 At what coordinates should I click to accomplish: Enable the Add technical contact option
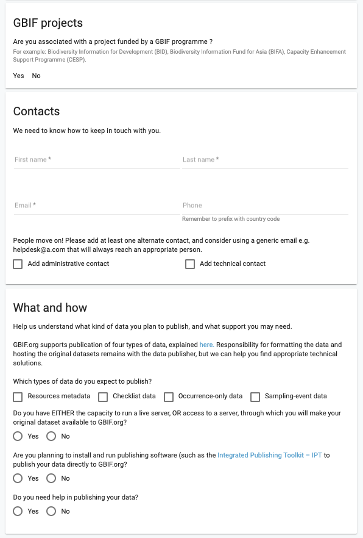click(x=190, y=264)
